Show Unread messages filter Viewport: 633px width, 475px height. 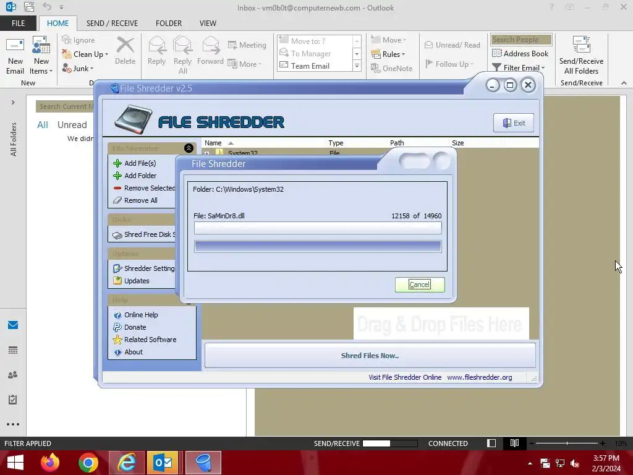click(x=72, y=125)
